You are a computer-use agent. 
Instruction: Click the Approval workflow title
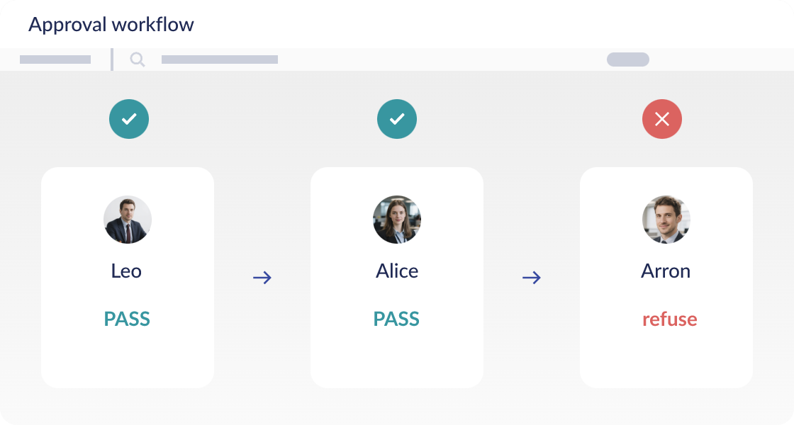click(111, 25)
